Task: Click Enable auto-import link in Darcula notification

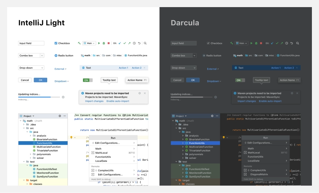Action: click(x=270, y=101)
